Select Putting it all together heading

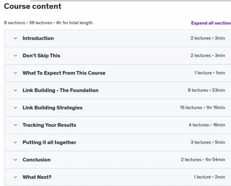tap(49, 142)
